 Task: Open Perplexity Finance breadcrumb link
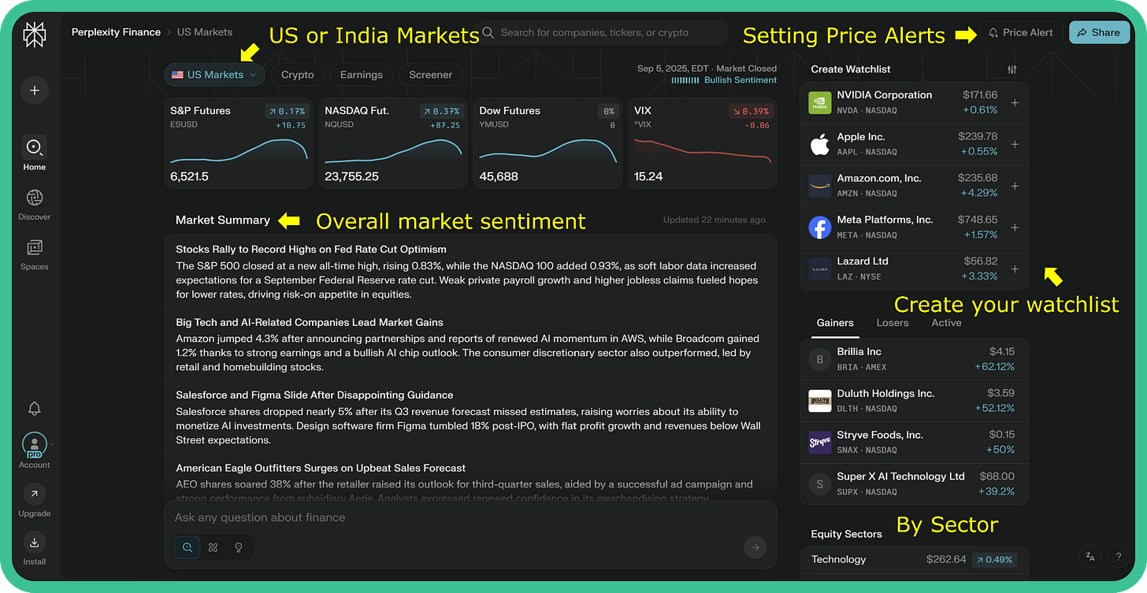coord(115,32)
